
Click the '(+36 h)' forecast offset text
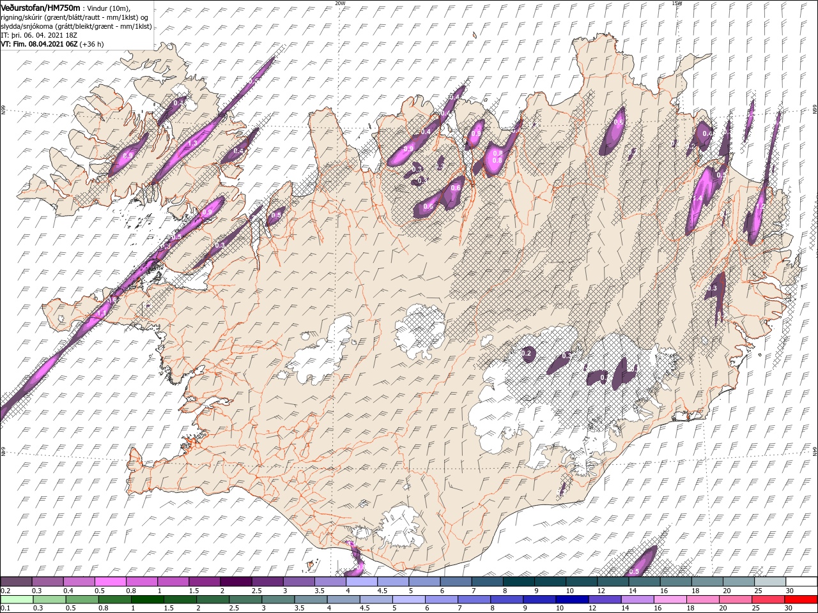coord(93,44)
